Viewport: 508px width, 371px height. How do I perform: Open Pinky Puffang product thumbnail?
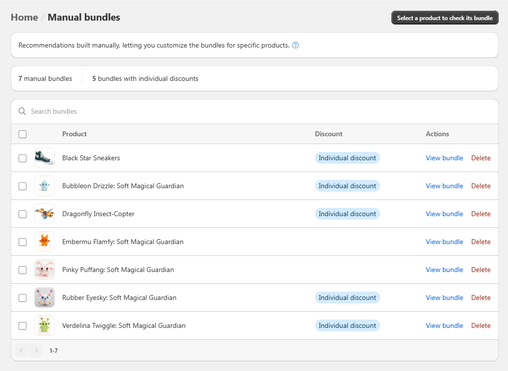pyautogui.click(x=45, y=270)
